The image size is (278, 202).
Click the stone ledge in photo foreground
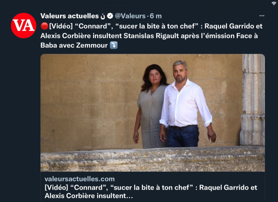pos(153,159)
